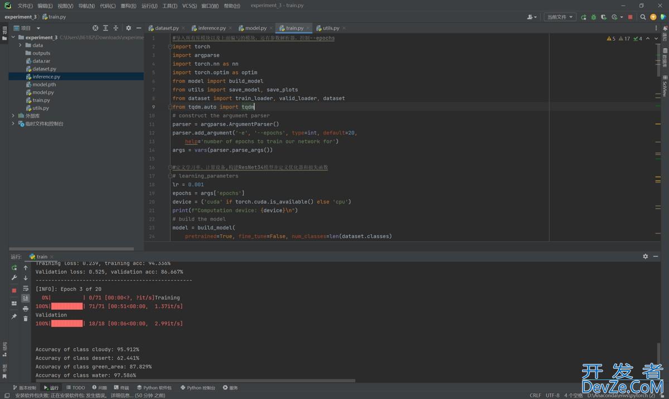Image resolution: width=669 pixels, height=399 pixels.
Task: Open the 重构(R) menu
Action: tap(128, 6)
